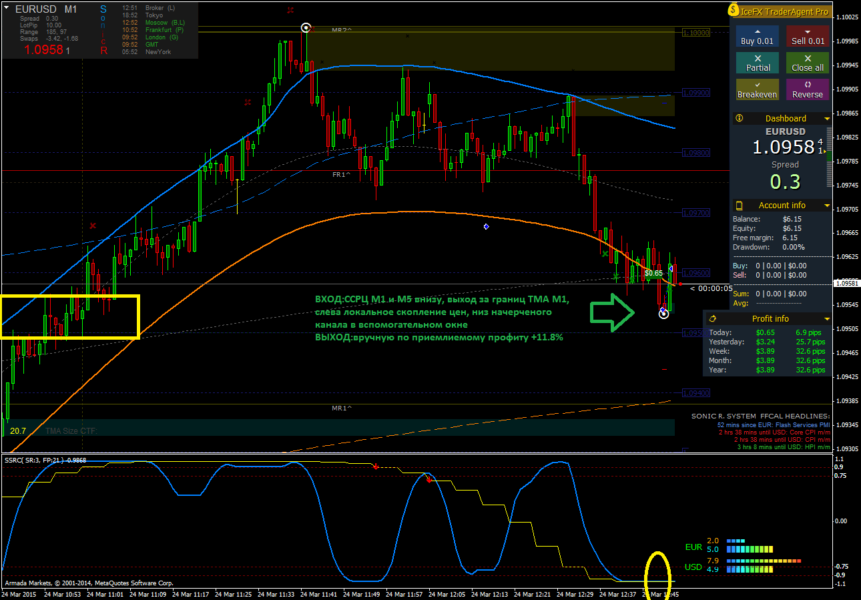Viewport: 861px width, 600px height.
Task: Click the 1.09900 price level label
Action: pos(696,92)
